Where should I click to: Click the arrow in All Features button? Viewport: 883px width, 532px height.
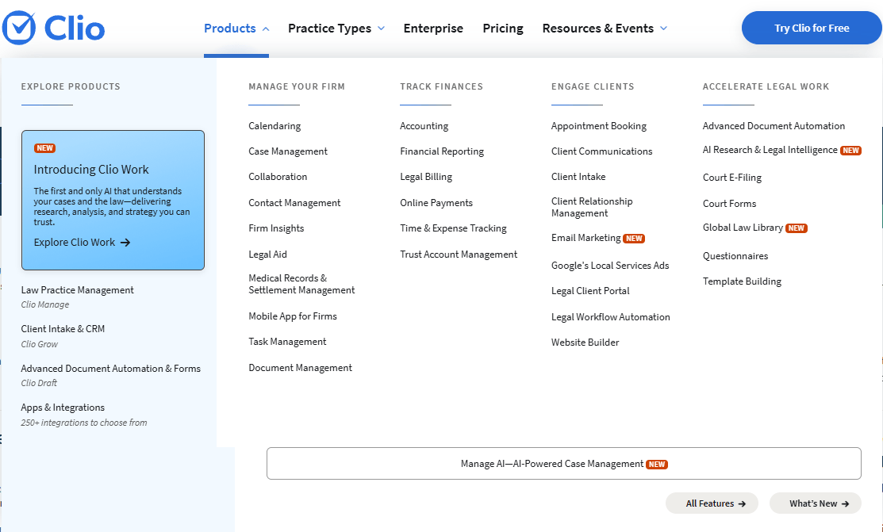point(742,503)
